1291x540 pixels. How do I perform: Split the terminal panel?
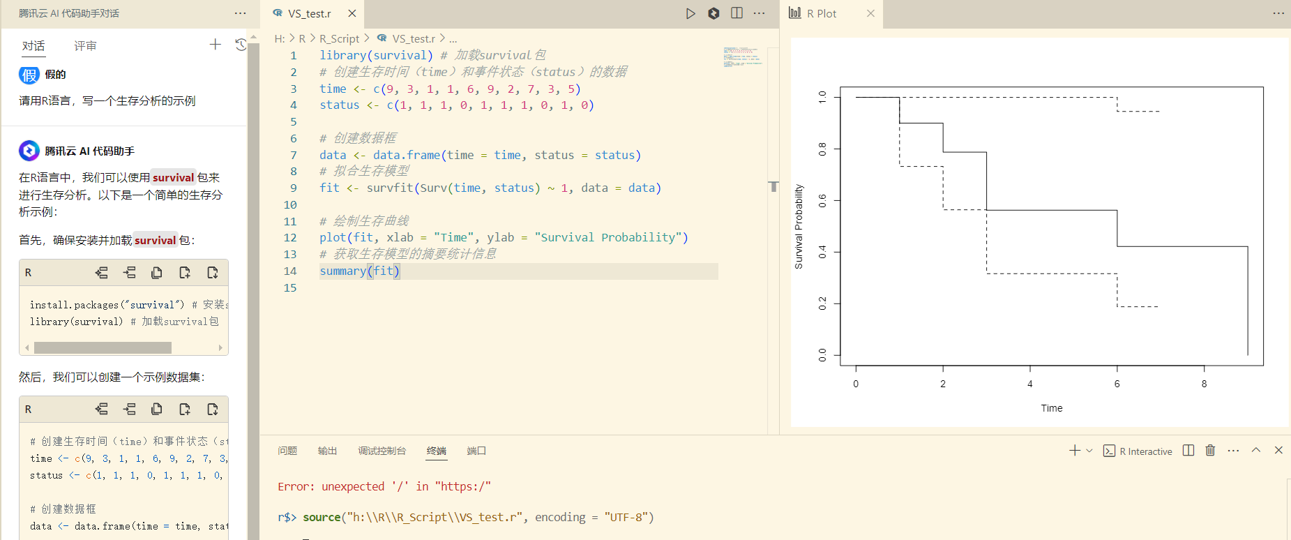[1188, 451]
